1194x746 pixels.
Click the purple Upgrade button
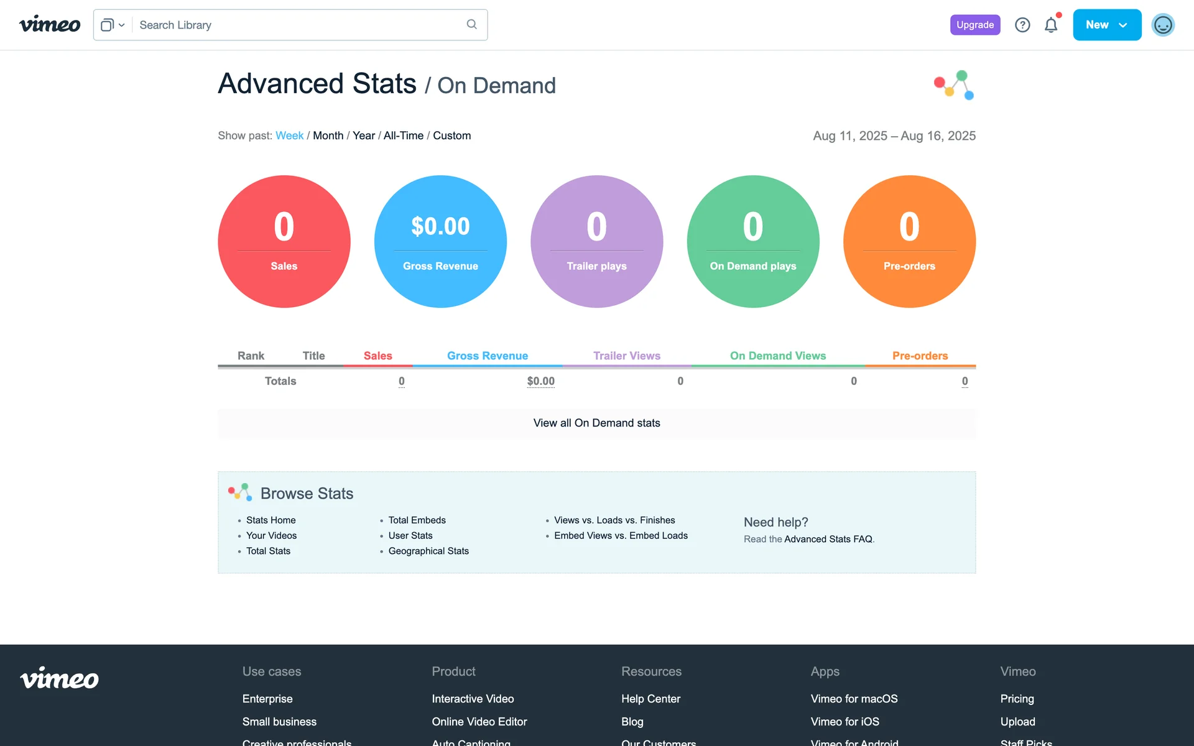pyautogui.click(x=974, y=25)
